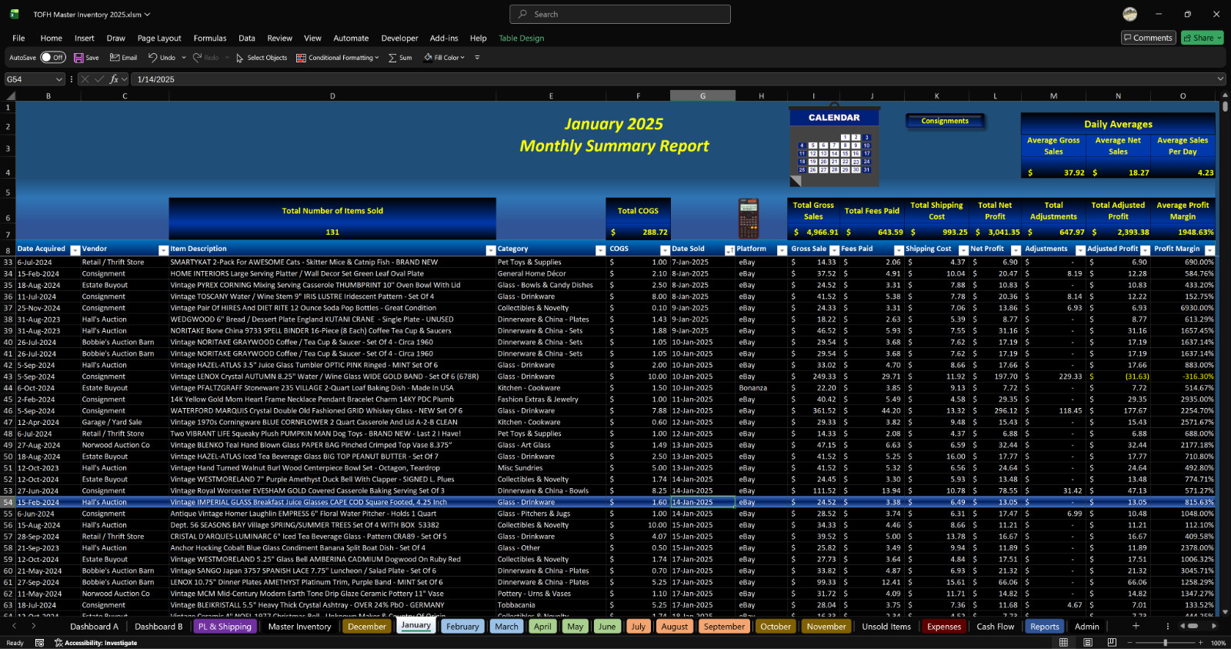Switch to the PL & Shipping sheet
The height and width of the screenshot is (649, 1231).
coord(225,627)
